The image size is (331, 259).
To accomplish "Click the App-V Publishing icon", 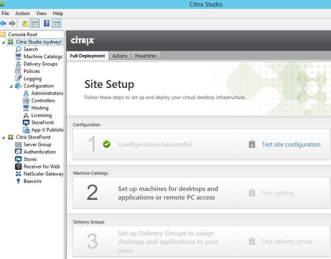I will coord(26,130).
